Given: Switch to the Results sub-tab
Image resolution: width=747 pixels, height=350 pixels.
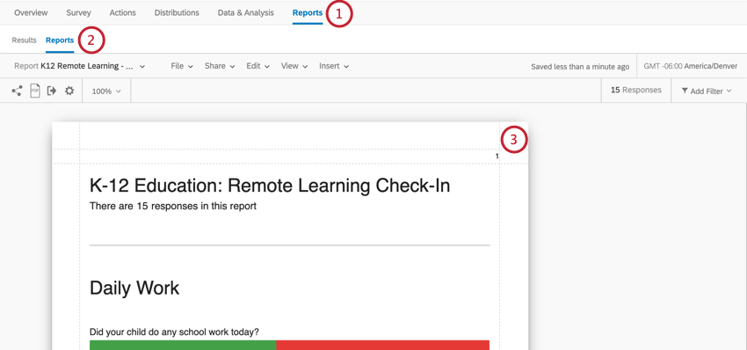Looking at the screenshot, I should [x=24, y=40].
